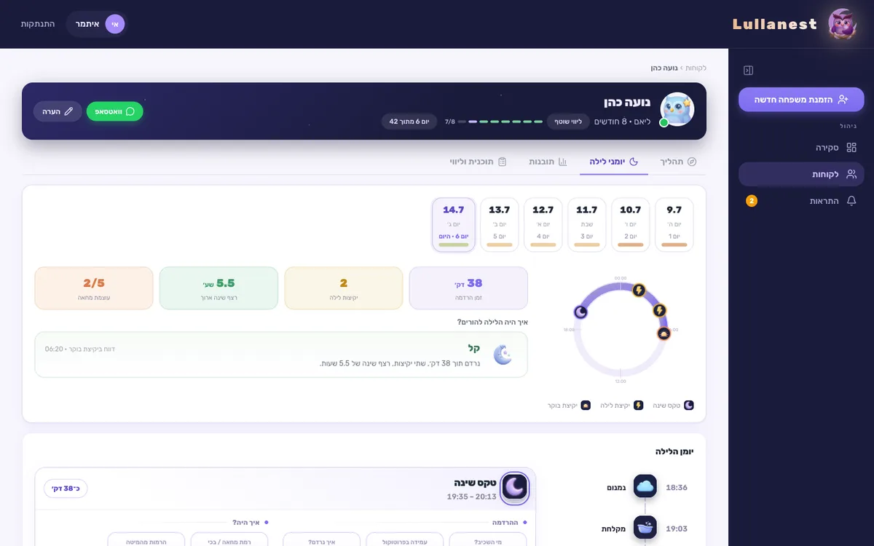Click the לקוחות breadcrumb link
This screenshot has width=874, height=546.
click(x=696, y=68)
